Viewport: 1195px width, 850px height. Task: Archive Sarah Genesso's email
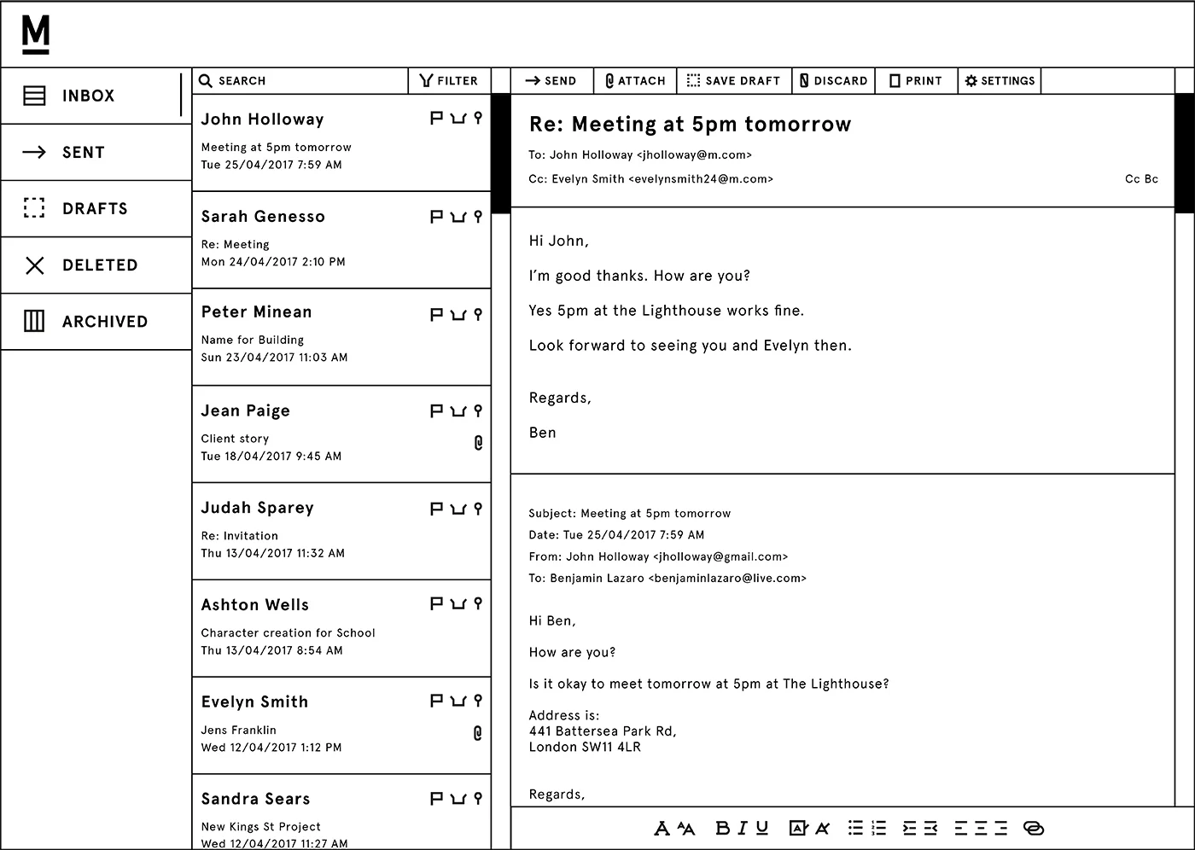tap(458, 217)
